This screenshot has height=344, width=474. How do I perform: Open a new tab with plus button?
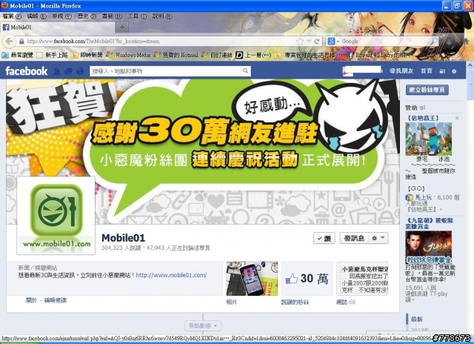(121, 27)
